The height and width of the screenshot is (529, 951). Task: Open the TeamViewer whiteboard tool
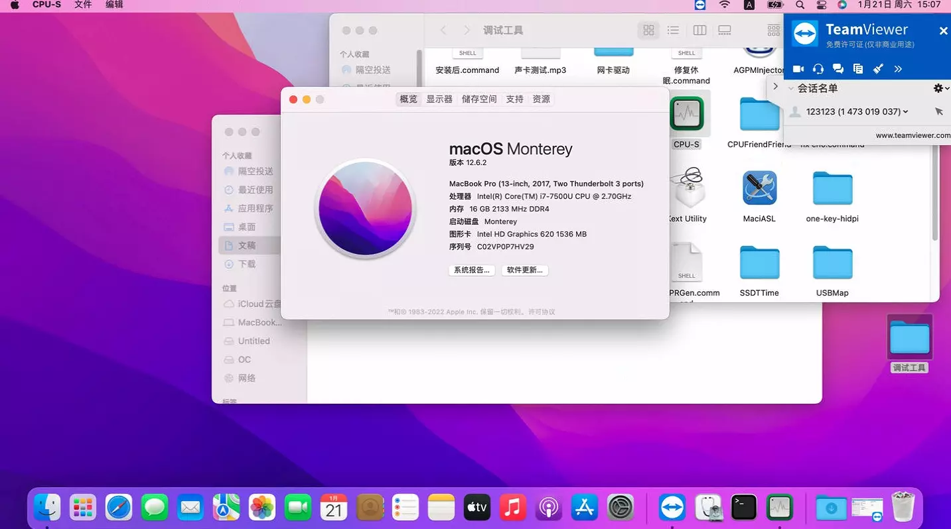tap(877, 68)
